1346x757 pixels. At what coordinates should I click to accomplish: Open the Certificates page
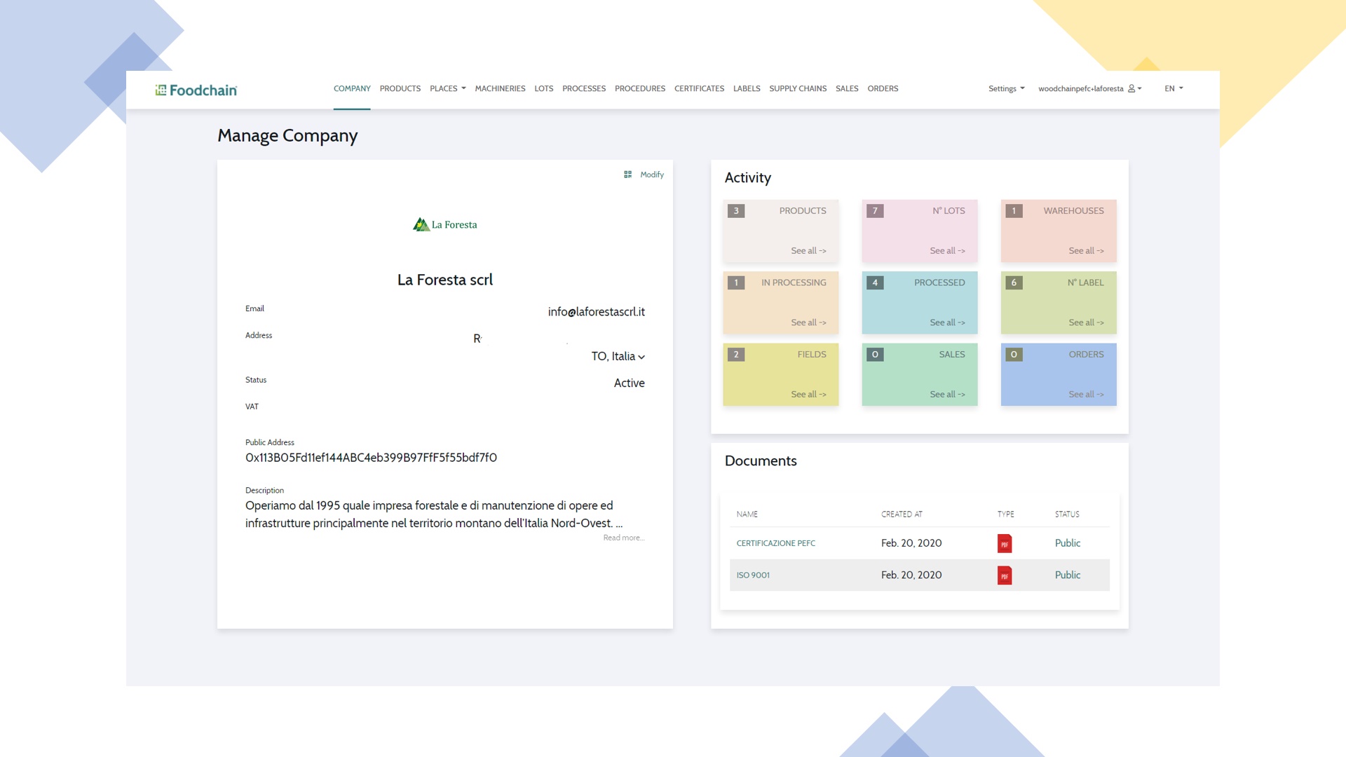tap(699, 88)
